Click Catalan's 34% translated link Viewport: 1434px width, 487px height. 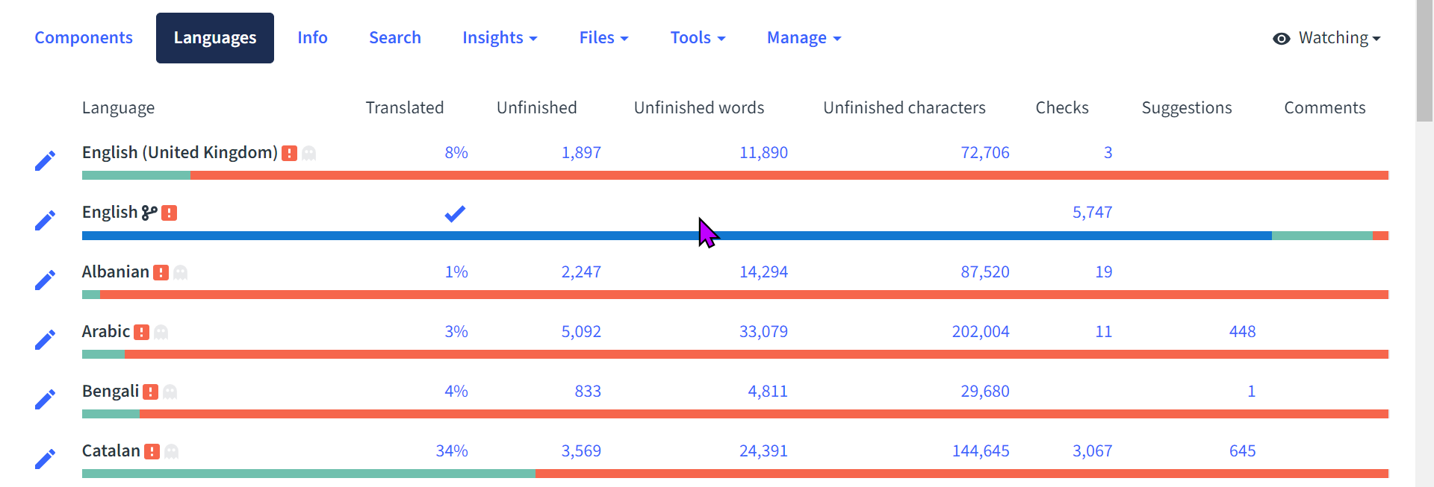click(453, 450)
